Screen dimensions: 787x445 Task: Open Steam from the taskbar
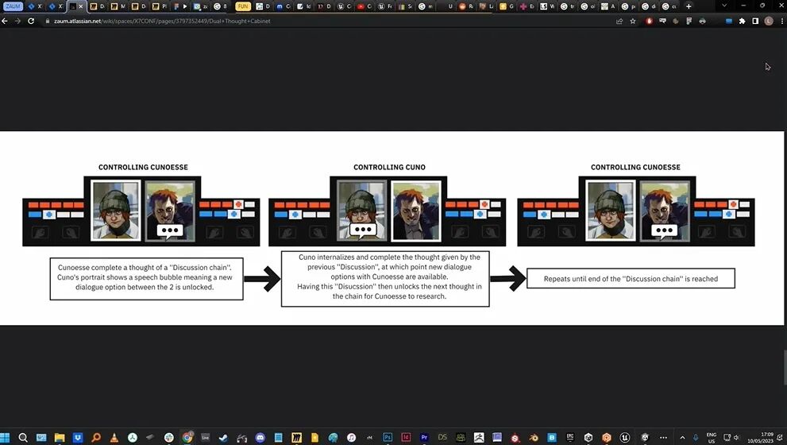[x=223, y=438]
